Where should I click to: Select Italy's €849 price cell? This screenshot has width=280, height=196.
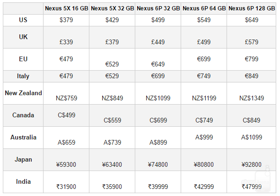click(x=252, y=76)
